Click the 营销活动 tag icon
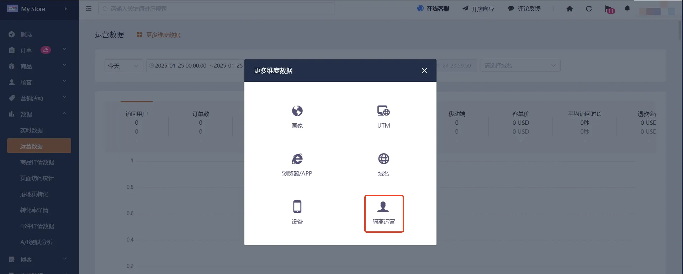 tap(12, 98)
